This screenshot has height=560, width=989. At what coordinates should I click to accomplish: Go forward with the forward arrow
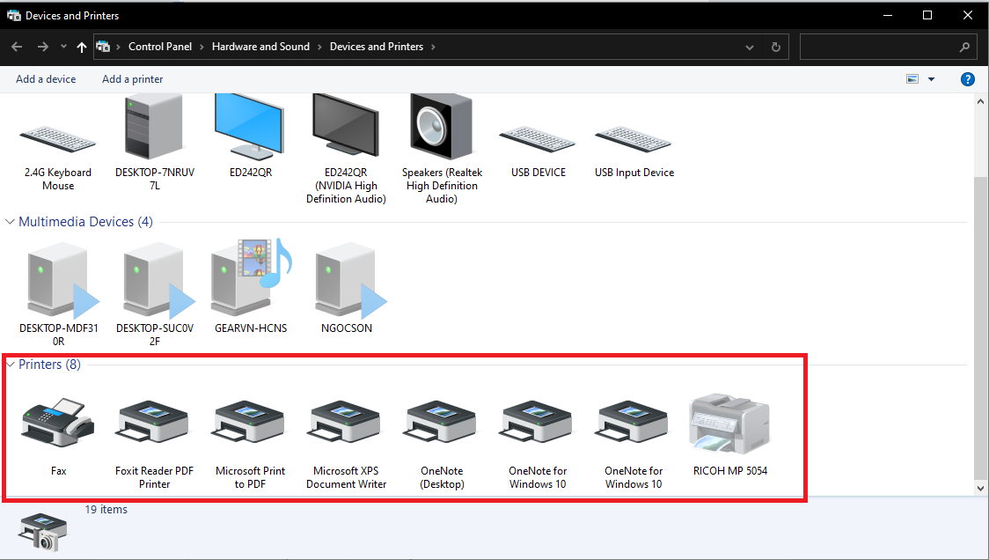pos(42,47)
